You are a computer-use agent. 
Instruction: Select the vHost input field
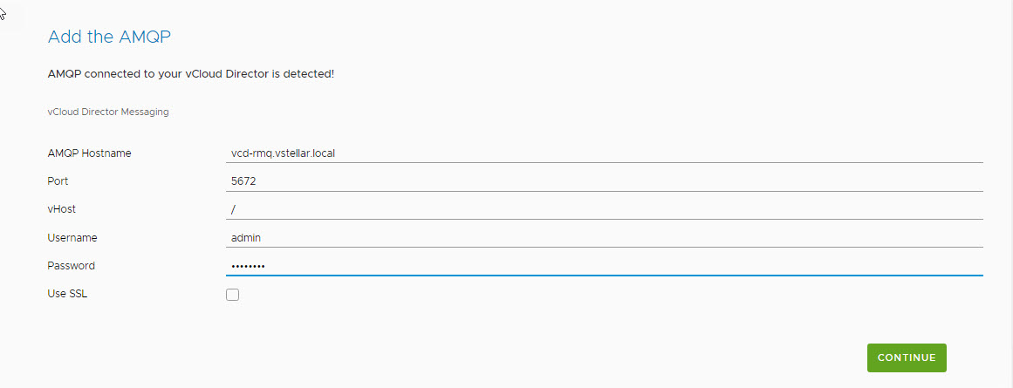click(x=604, y=209)
